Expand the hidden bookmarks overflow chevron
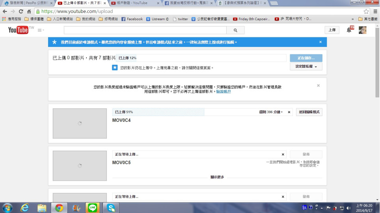The image size is (380, 213). click(x=352, y=19)
